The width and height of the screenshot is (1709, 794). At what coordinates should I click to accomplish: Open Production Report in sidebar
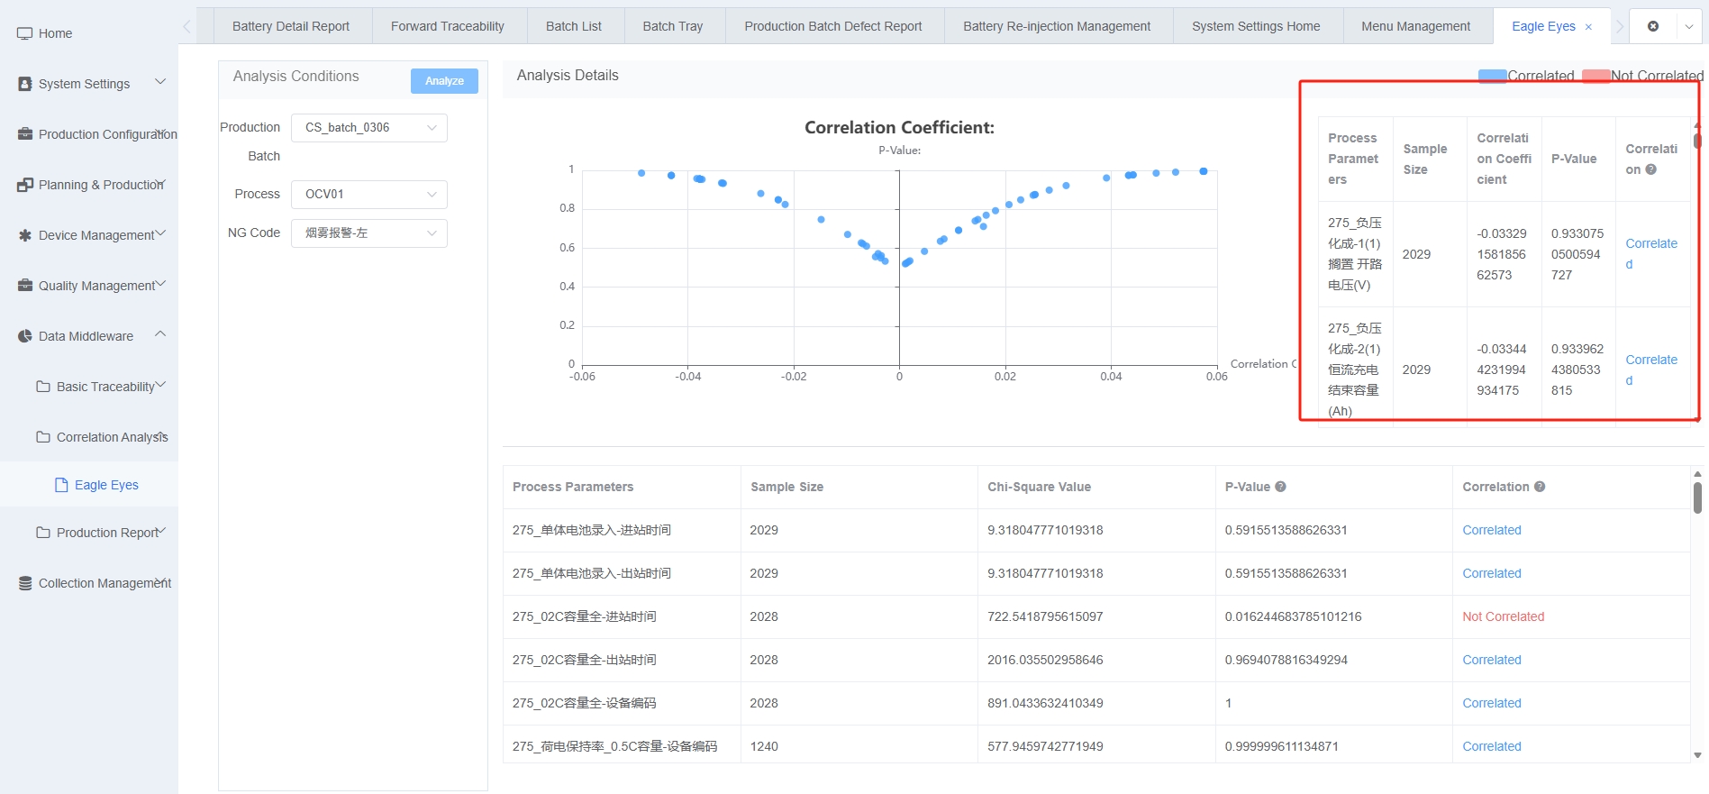[x=89, y=533]
